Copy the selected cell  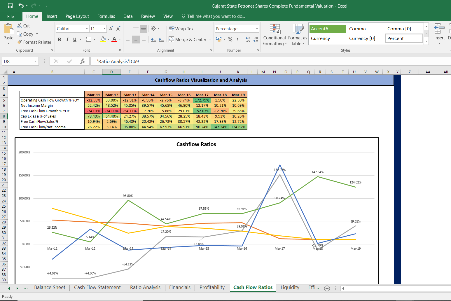[x=25, y=34]
